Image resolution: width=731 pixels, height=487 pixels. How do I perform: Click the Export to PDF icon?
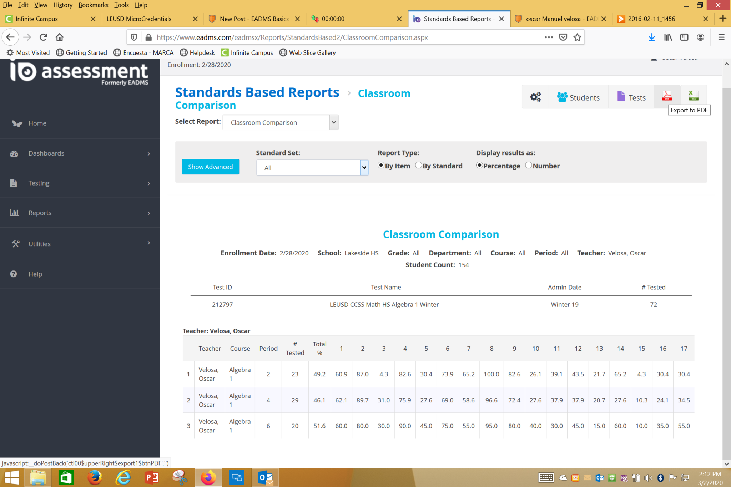[667, 96]
